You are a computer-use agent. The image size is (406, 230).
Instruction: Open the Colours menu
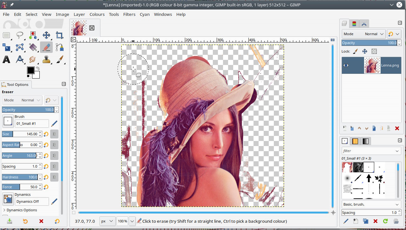coord(97,14)
